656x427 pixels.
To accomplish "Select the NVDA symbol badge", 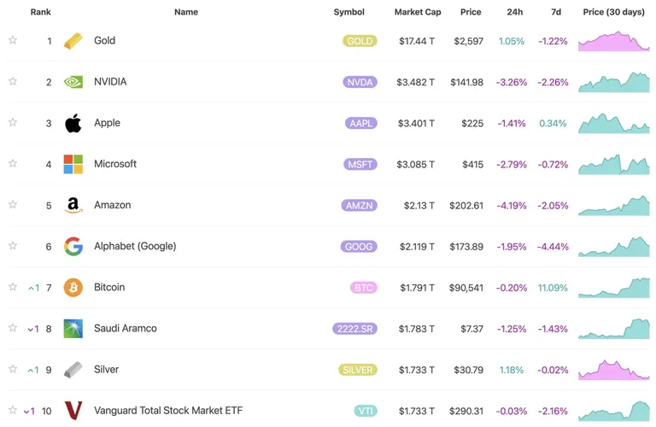I will pos(360,82).
